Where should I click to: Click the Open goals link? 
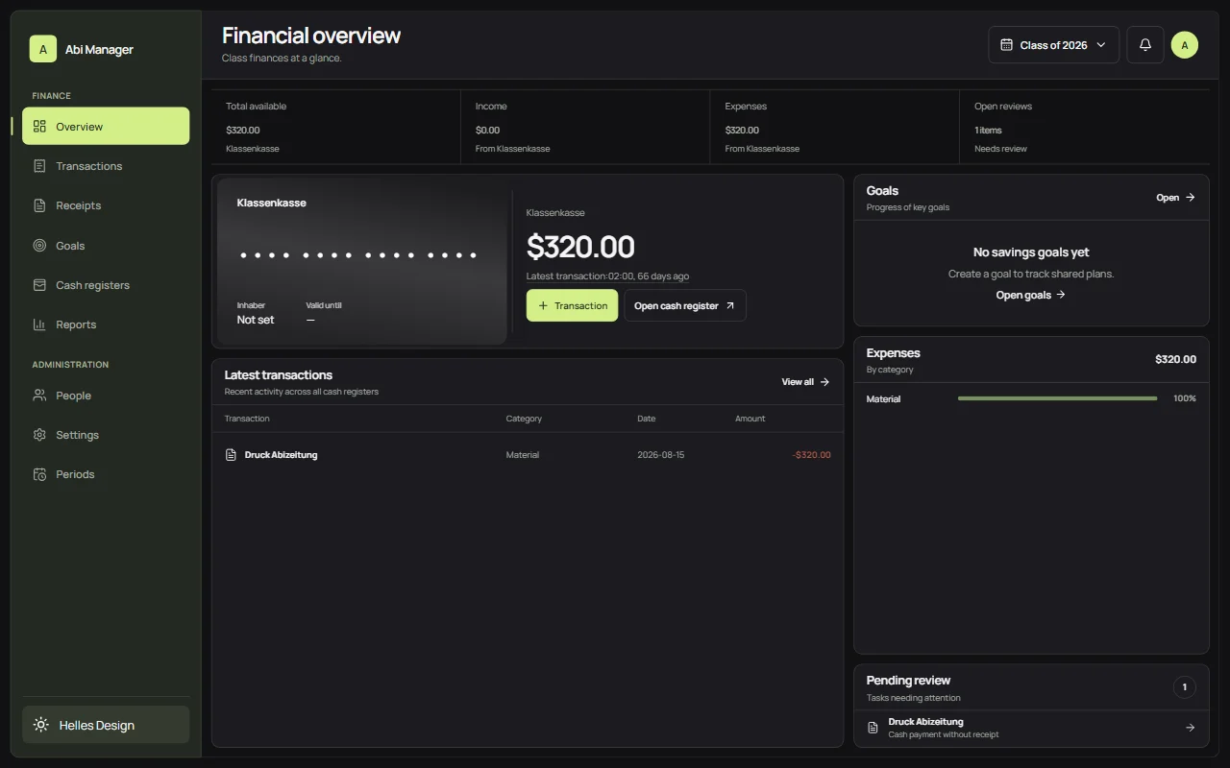click(1031, 295)
